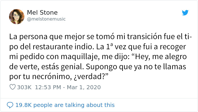
Task: Open the 12:53 PM tweet timestamp
Action: click(48, 87)
